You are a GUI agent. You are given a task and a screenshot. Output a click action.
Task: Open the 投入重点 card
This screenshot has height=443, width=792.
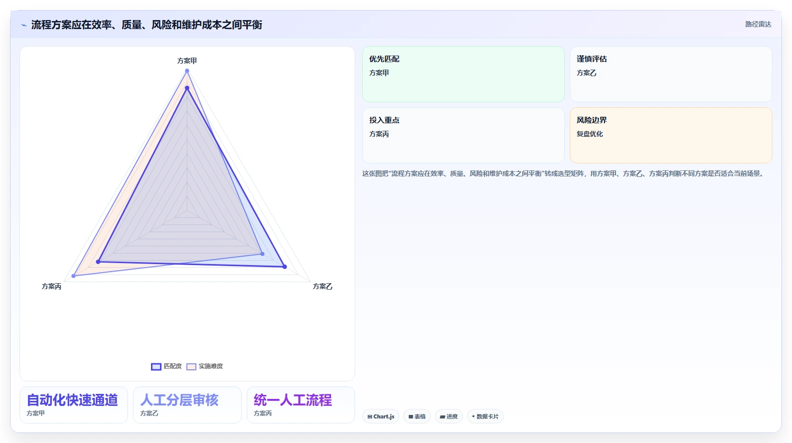[x=463, y=135]
